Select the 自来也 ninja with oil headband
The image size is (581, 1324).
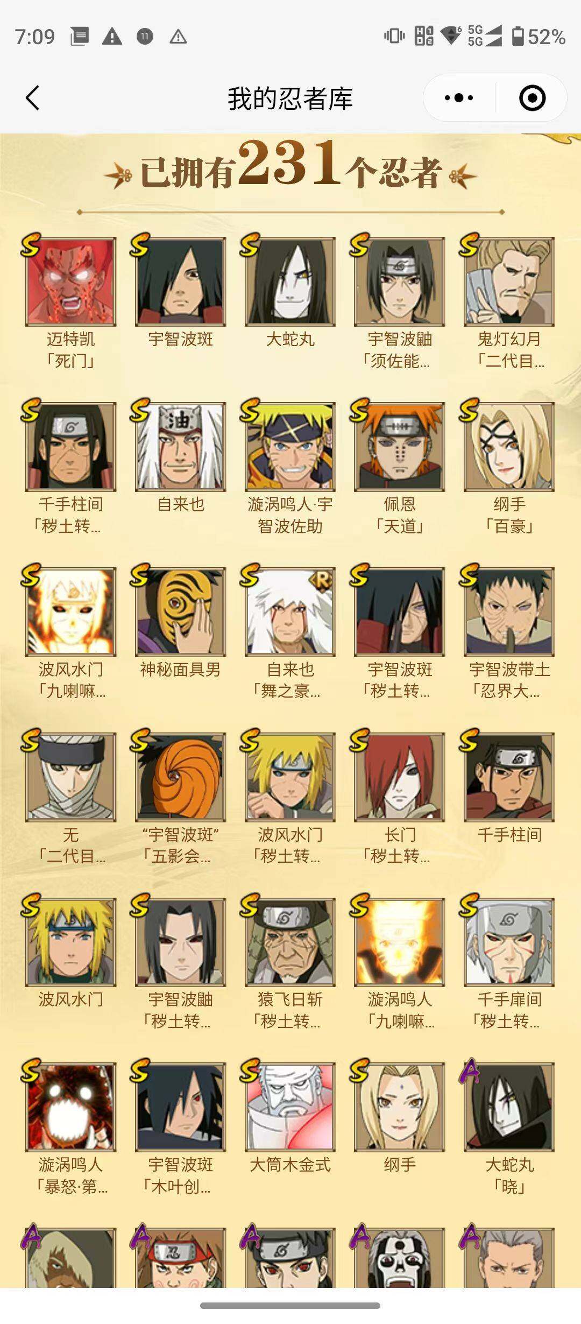[180, 447]
